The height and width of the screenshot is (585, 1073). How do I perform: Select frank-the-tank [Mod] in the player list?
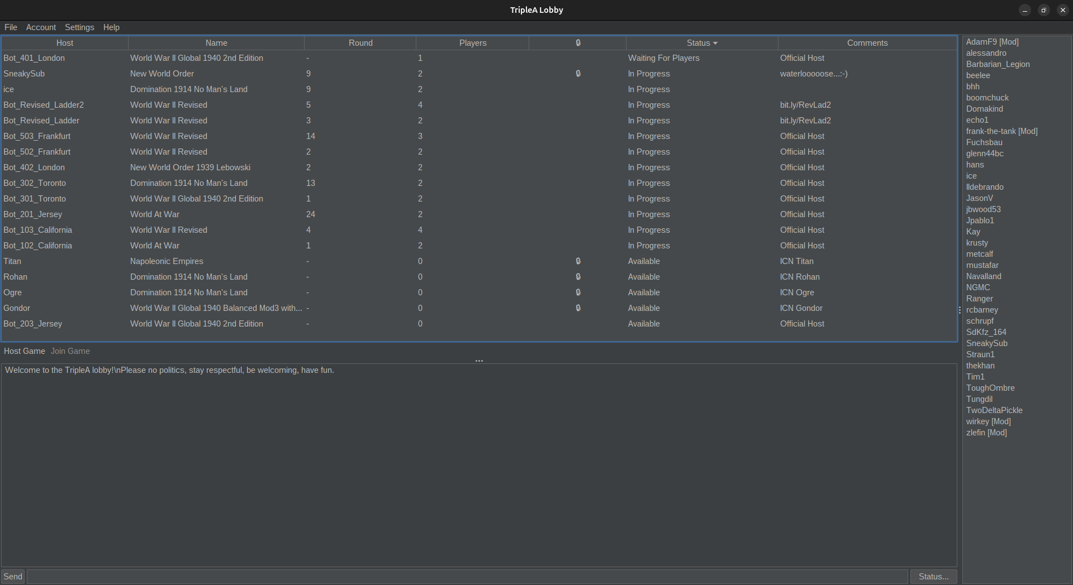tap(1002, 131)
